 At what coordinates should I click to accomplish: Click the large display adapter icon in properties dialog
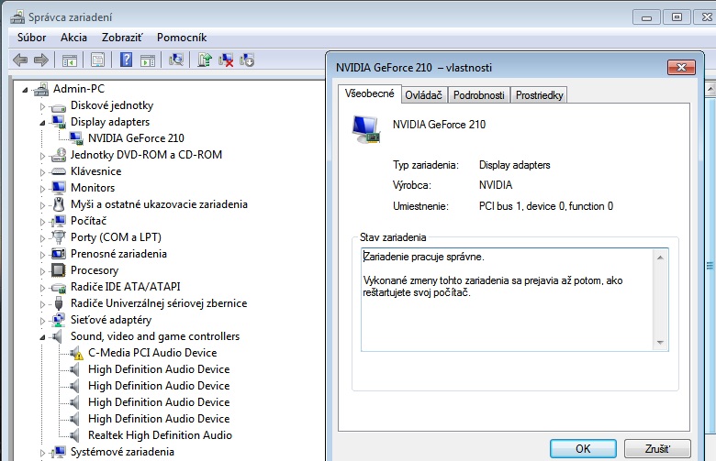366,129
